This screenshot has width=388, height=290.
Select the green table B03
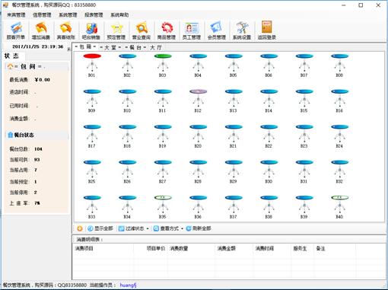pyautogui.click(x=163, y=65)
